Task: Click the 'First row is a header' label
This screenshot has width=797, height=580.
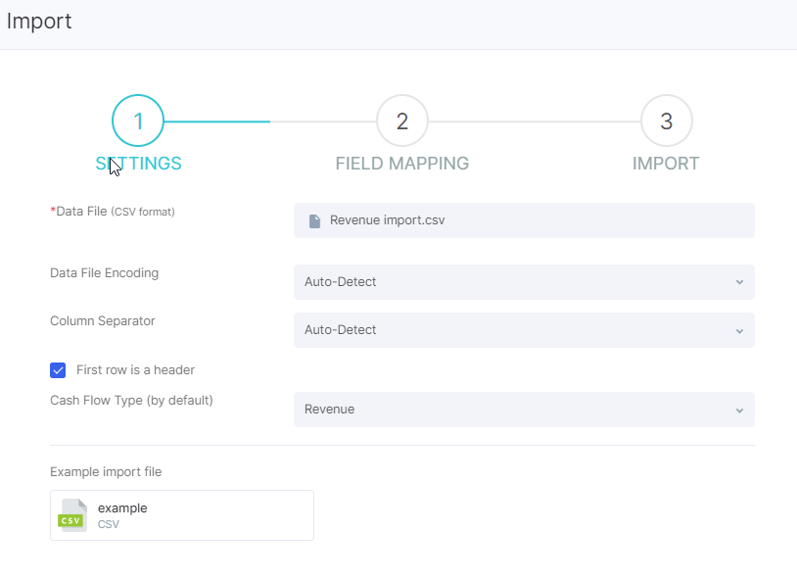Action: (x=135, y=370)
